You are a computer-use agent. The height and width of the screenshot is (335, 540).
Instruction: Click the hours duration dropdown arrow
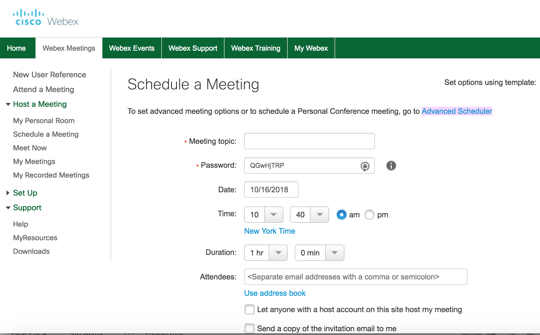(x=279, y=252)
